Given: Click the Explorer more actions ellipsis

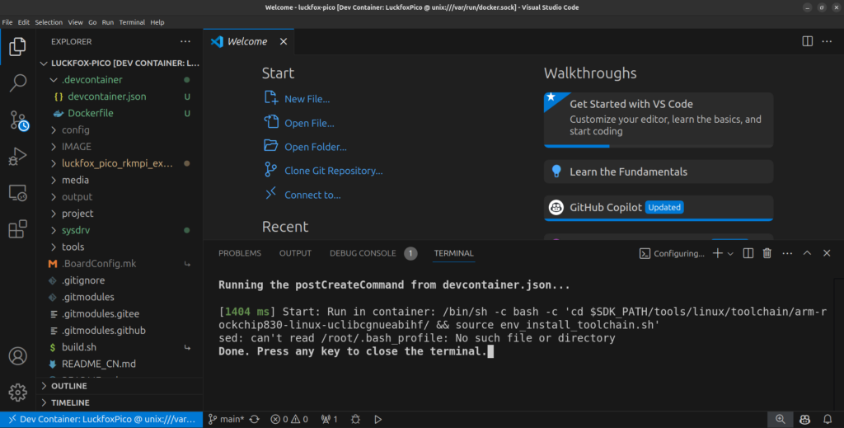Looking at the screenshot, I should click(x=185, y=41).
